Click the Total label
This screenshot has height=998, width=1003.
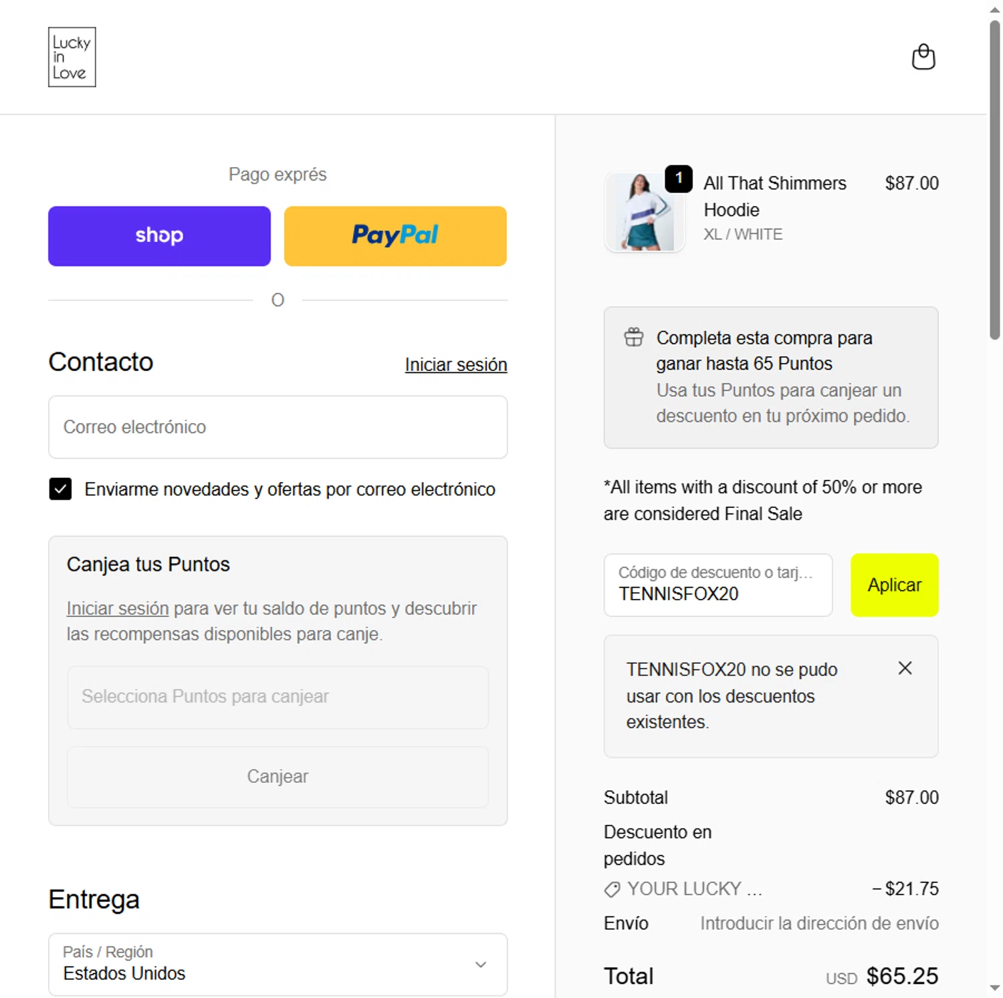[x=629, y=977]
